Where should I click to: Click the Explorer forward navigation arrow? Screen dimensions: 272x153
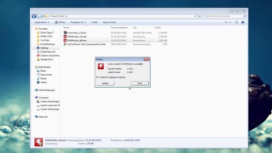39,16
